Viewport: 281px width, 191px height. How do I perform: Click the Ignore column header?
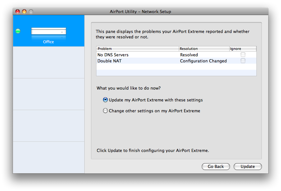click(x=243, y=49)
